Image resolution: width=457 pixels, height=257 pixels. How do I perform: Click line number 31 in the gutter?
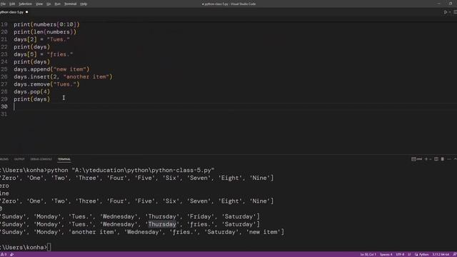point(4,114)
